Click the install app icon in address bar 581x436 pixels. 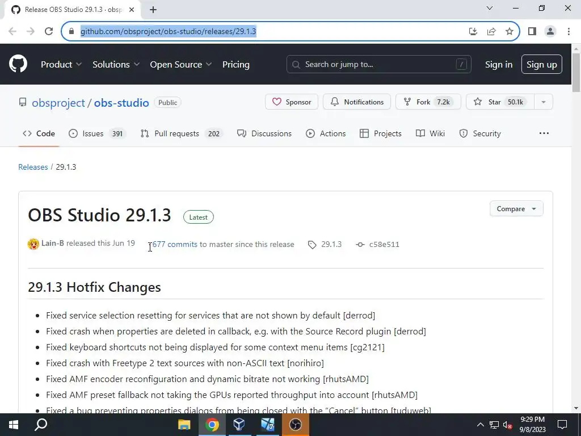(473, 31)
